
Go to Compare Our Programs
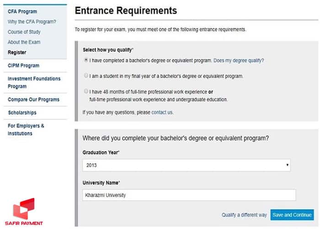point(33,99)
